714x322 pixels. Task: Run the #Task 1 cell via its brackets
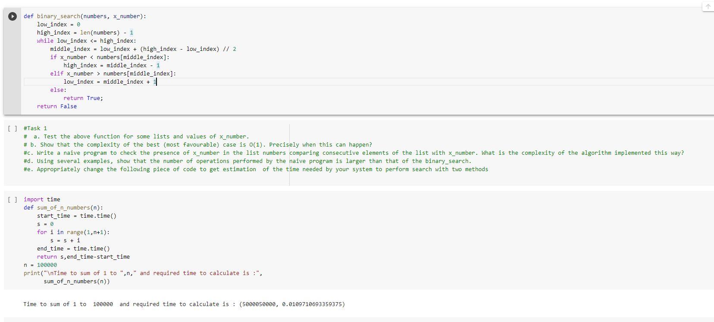13,128
